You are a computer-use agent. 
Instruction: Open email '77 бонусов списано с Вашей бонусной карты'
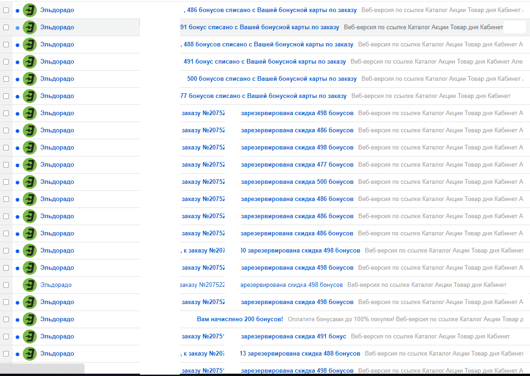point(263,96)
